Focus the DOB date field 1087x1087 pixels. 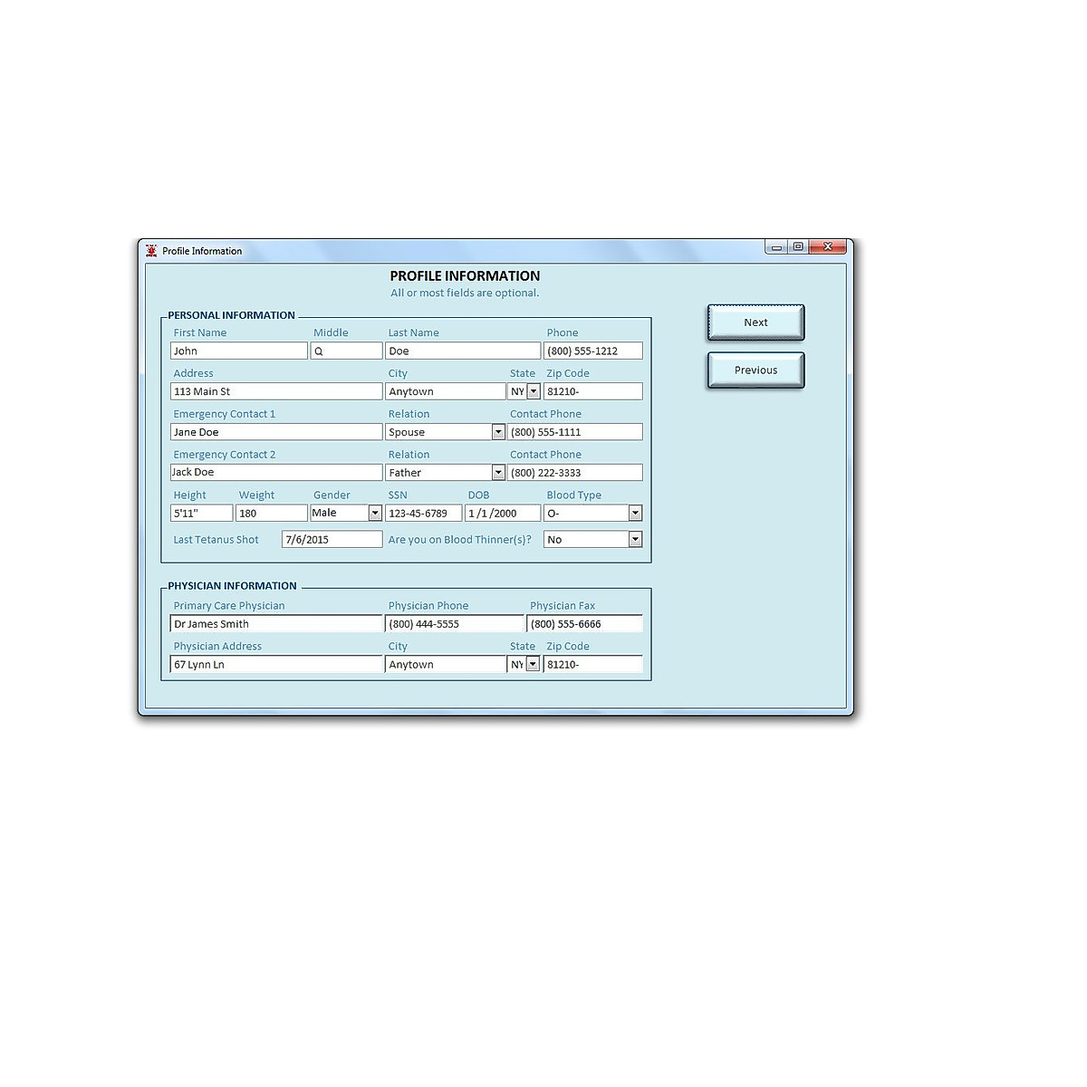pos(502,514)
